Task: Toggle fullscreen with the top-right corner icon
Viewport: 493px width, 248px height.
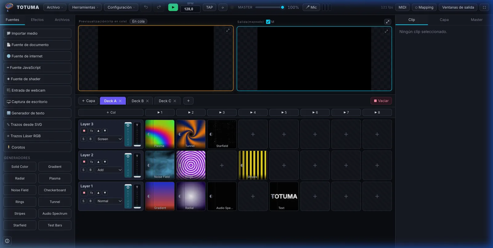Action: [484, 7]
